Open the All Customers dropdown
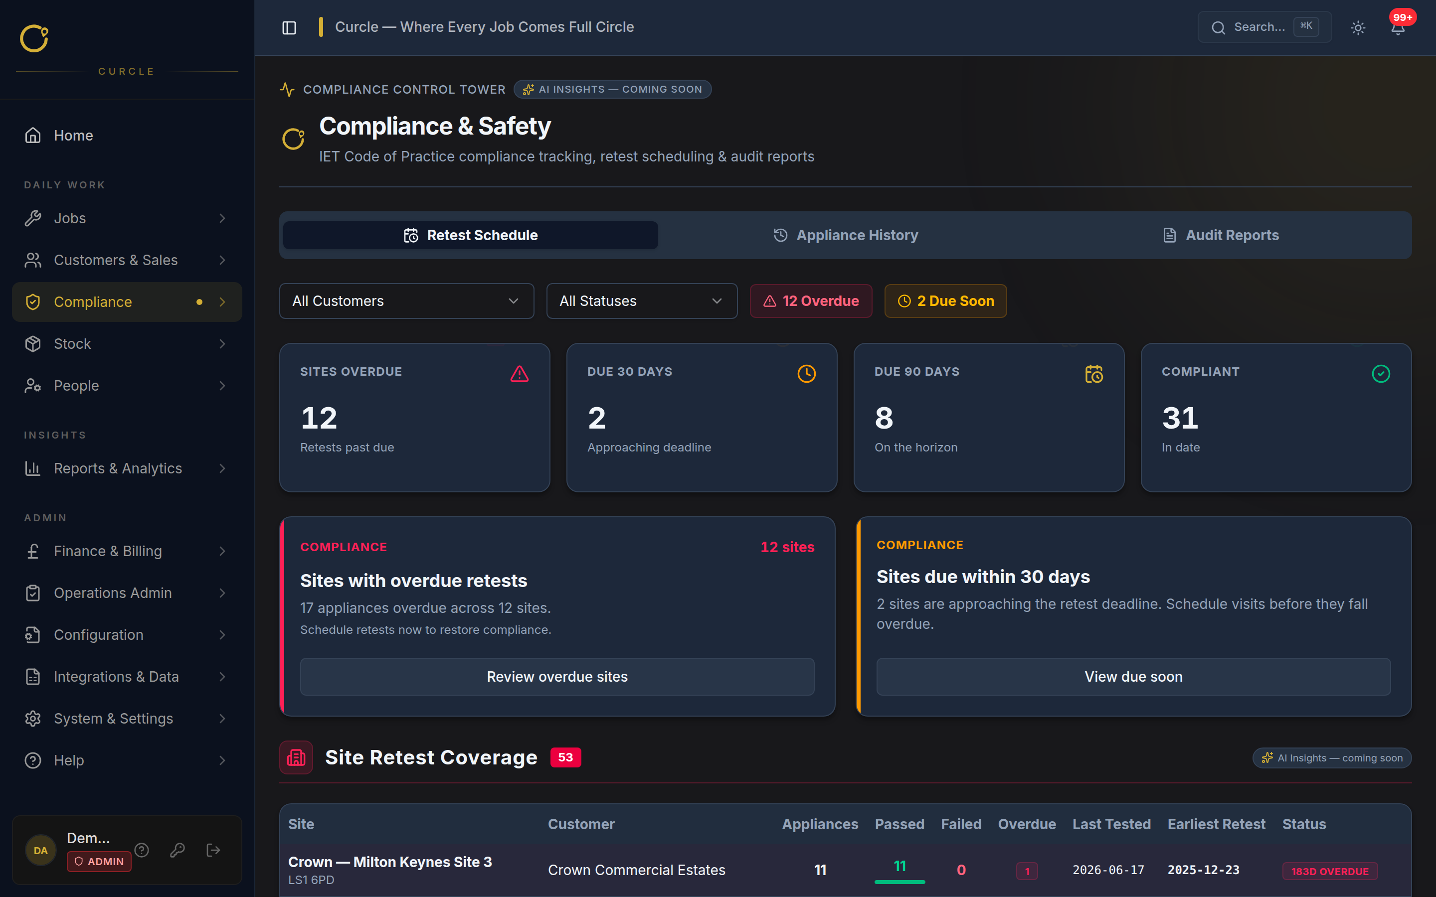This screenshot has width=1436, height=897. pyautogui.click(x=406, y=301)
